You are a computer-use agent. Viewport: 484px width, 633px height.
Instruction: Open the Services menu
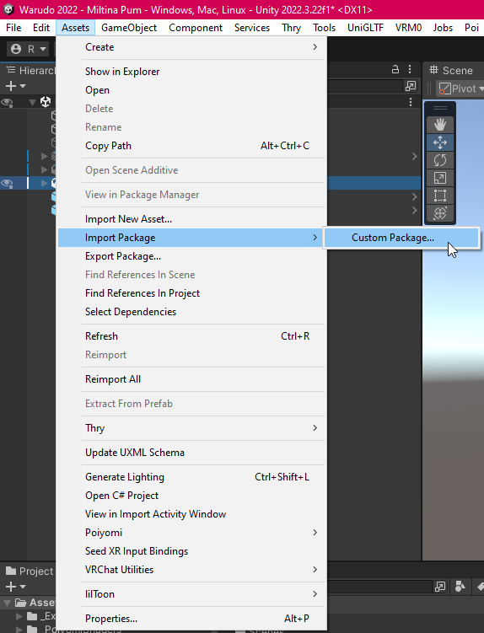point(252,28)
